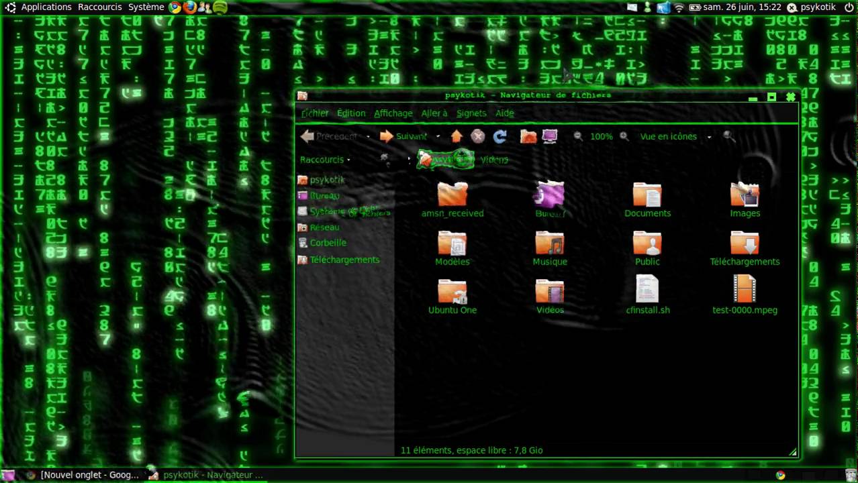Screen dimensions: 858x483
Task: Click the status text '11 éléments, espace libre'
Action: [x=471, y=450]
